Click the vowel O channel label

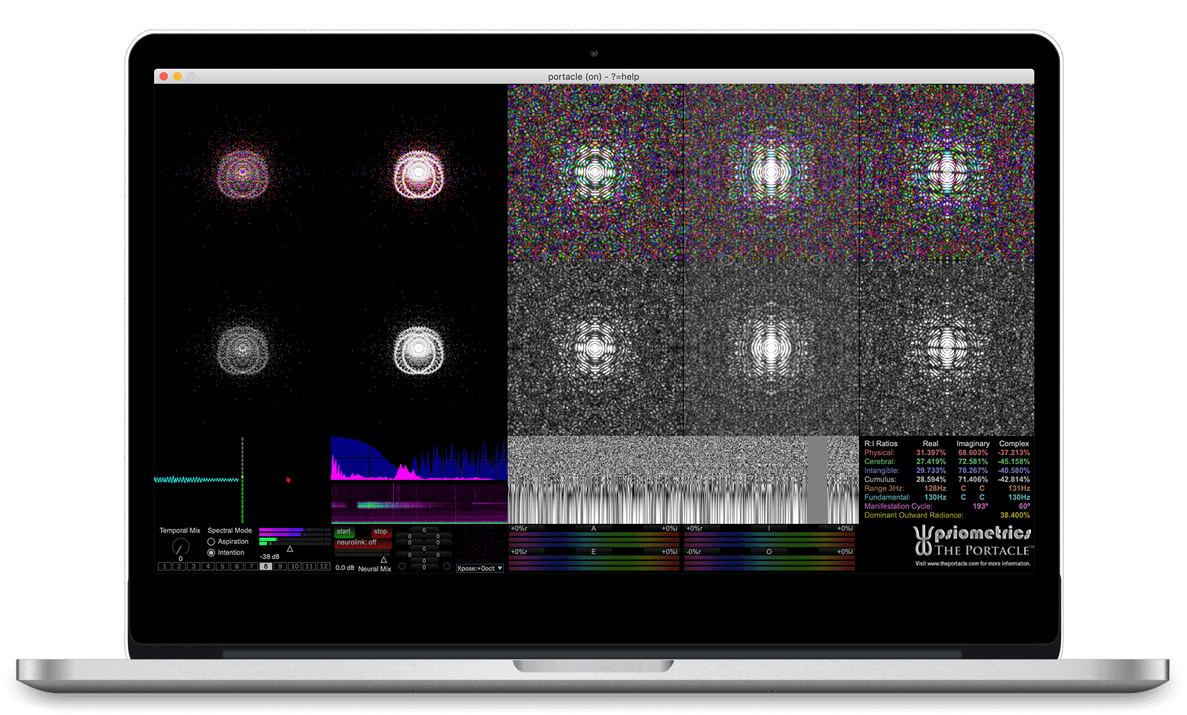pyautogui.click(x=768, y=551)
